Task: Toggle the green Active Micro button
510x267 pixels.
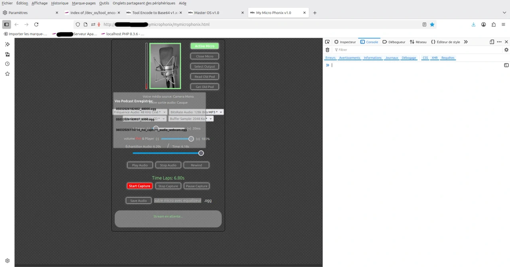Action: (205, 46)
